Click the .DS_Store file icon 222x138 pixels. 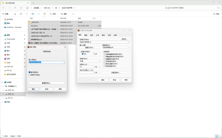coord(29,26)
